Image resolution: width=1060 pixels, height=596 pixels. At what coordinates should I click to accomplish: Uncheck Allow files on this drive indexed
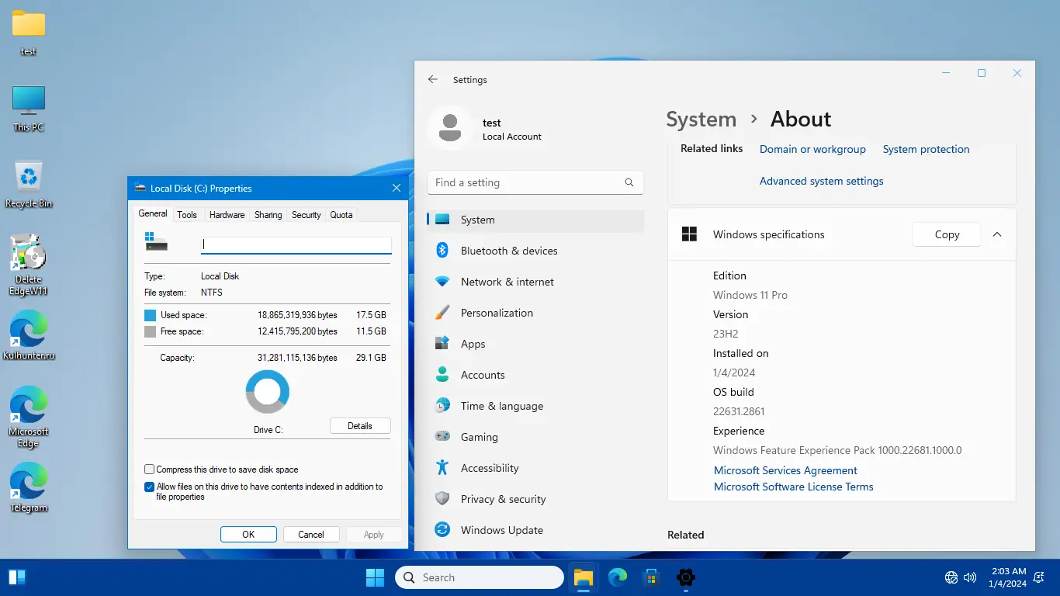[x=149, y=487]
